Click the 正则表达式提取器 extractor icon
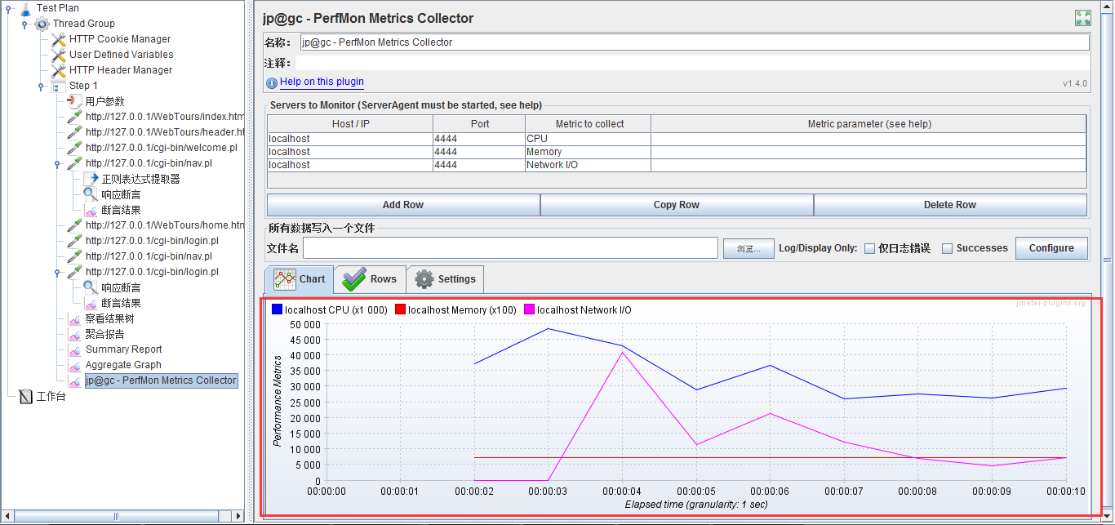Screen dimensions: 1115x525 pyautogui.click(x=91, y=179)
